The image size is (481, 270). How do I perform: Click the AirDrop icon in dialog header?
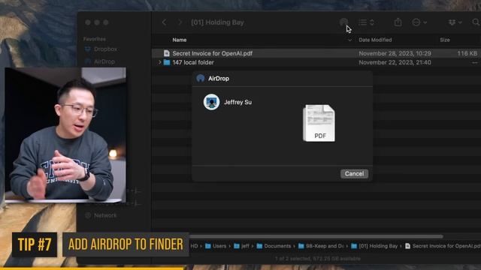click(201, 78)
